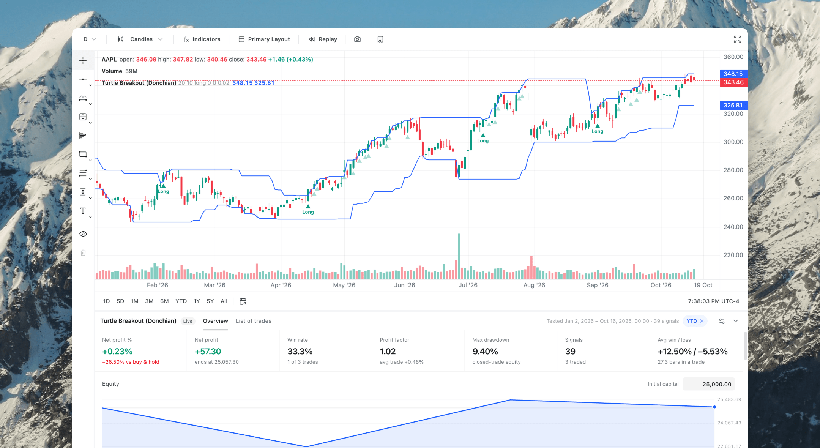Select the Fibonacci retracement lines tool
The width and height of the screenshot is (820, 448).
tap(83, 173)
